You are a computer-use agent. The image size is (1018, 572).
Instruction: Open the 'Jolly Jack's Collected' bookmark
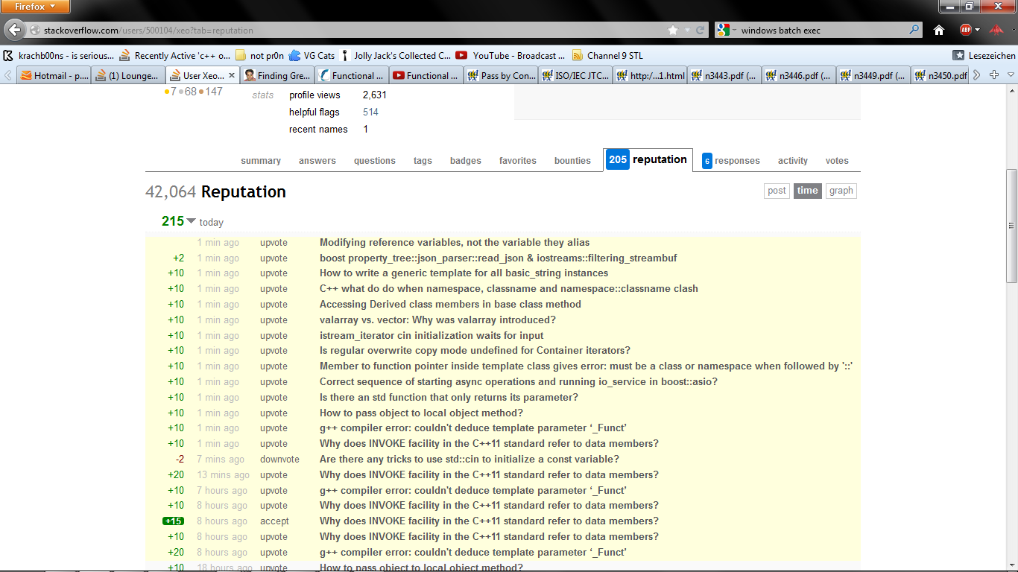[x=396, y=56]
